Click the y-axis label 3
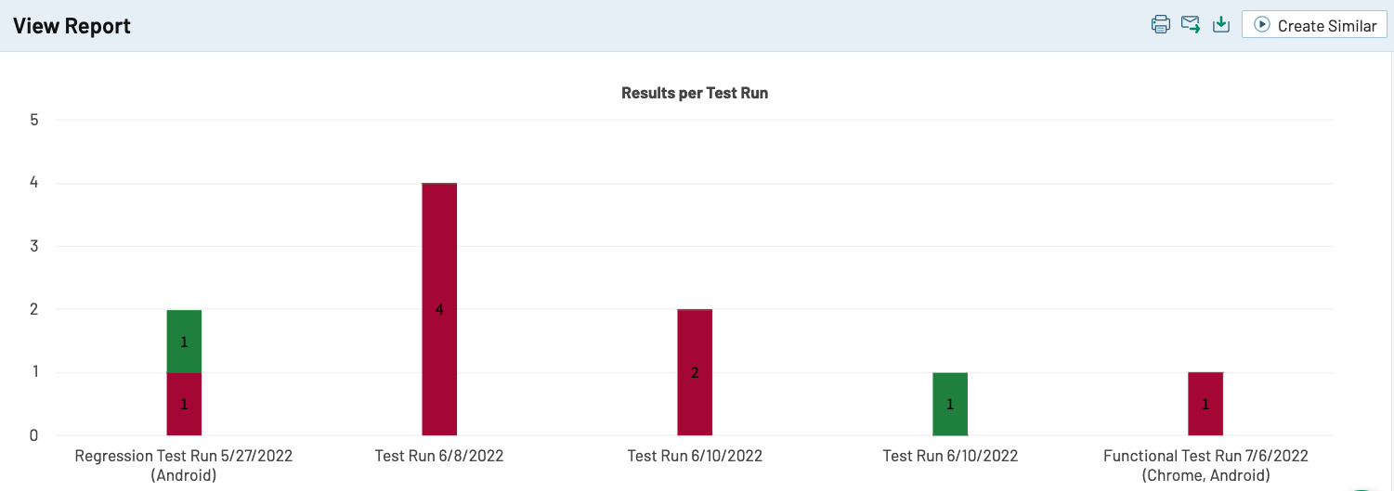 pos(33,246)
